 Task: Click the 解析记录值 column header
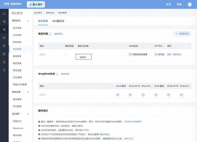83,46
